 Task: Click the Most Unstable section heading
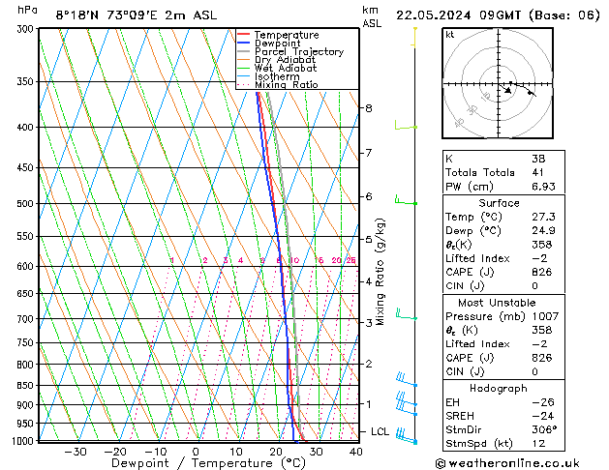497,303
